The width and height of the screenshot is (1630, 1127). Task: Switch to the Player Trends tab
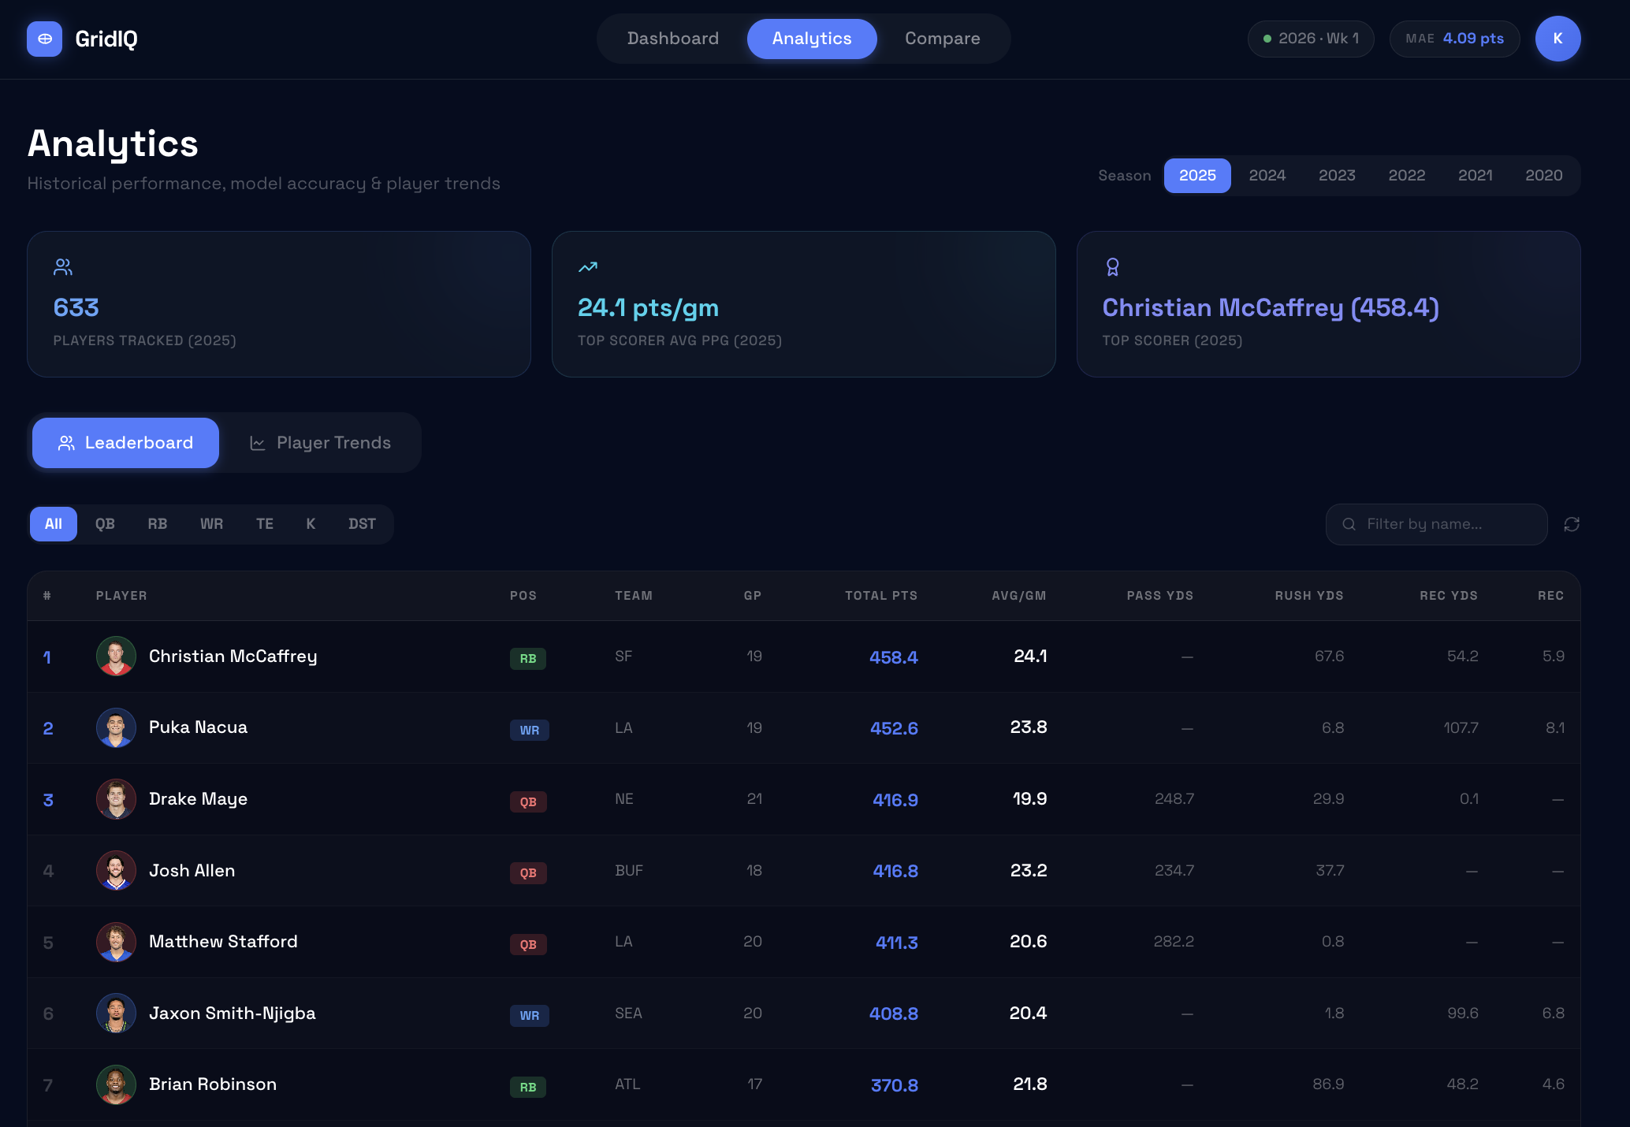320,443
